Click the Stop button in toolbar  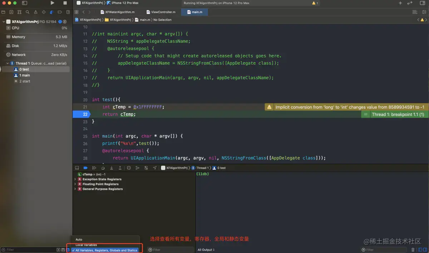65,3
